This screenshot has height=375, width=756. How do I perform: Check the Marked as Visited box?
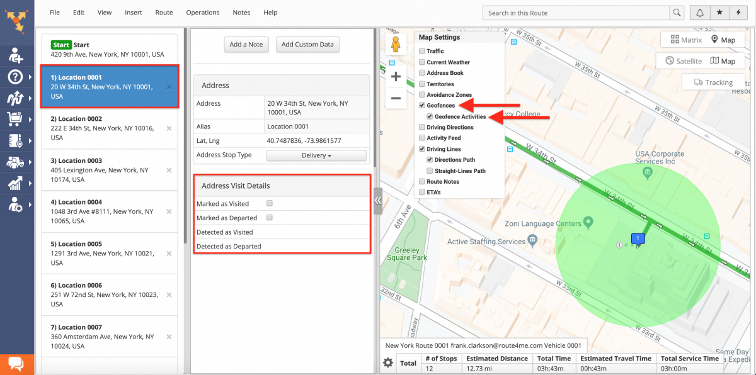point(270,204)
